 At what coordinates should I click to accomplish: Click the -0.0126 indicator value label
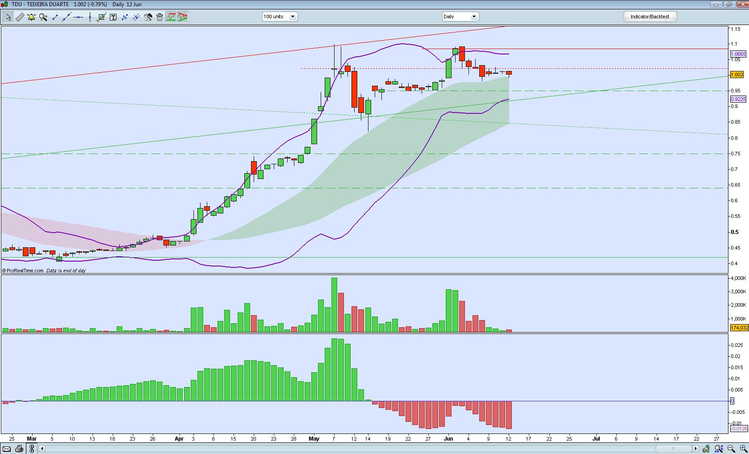click(739, 429)
